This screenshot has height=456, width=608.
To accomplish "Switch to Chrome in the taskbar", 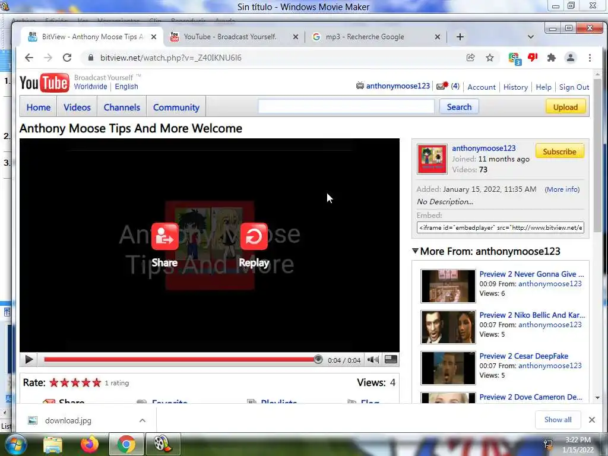I will point(126,444).
